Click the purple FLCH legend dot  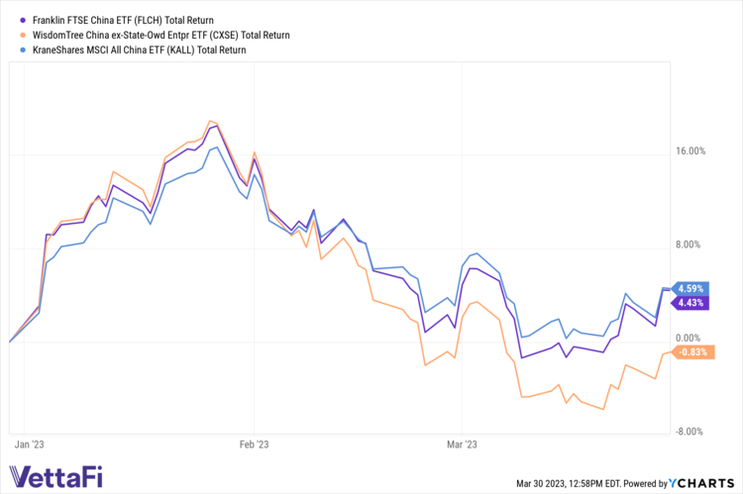23,20
